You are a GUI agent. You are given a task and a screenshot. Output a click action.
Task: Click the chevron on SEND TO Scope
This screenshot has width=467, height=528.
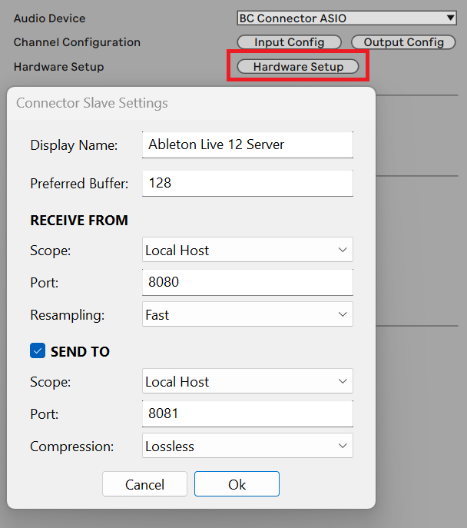[x=343, y=381]
